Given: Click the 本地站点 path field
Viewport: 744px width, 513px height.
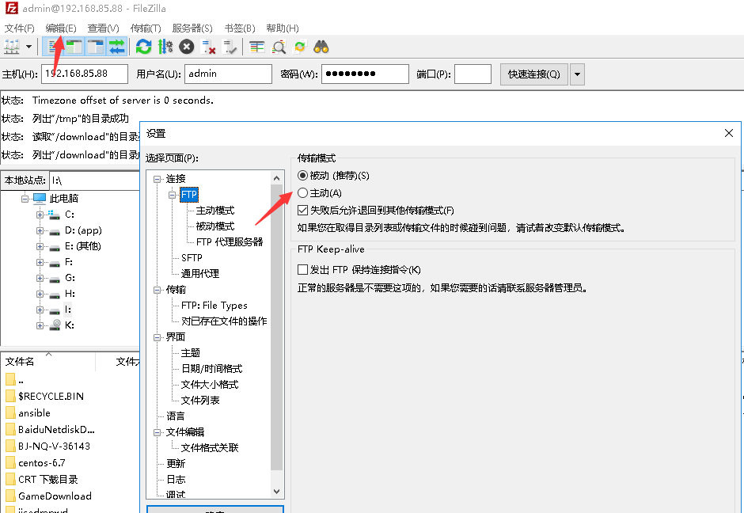Looking at the screenshot, I should pyautogui.click(x=95, y=180).
